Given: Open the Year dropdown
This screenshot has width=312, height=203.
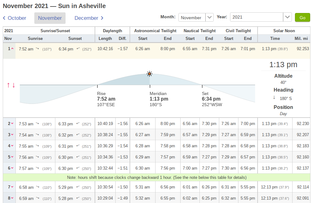Looking at the screenshot, I should click(261, 17).
